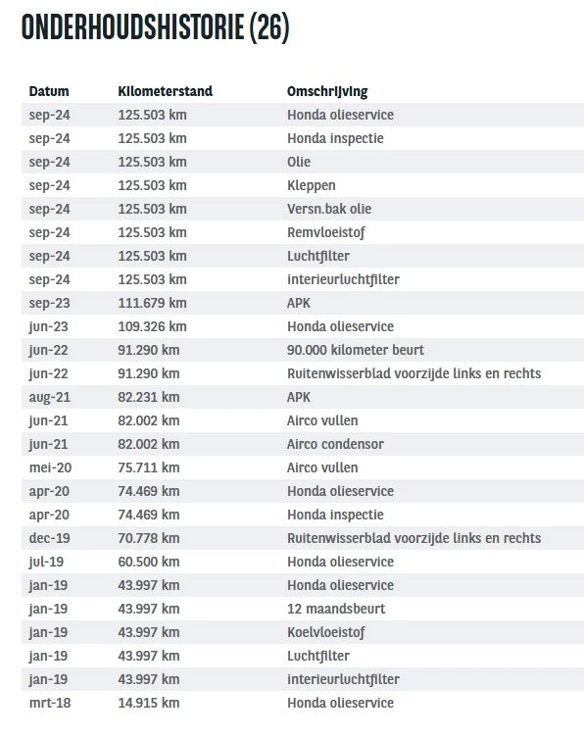Viewport: 584px width, 738px height.
Task: Select the Remvloeistof row
Action: [x=303, y=232]
